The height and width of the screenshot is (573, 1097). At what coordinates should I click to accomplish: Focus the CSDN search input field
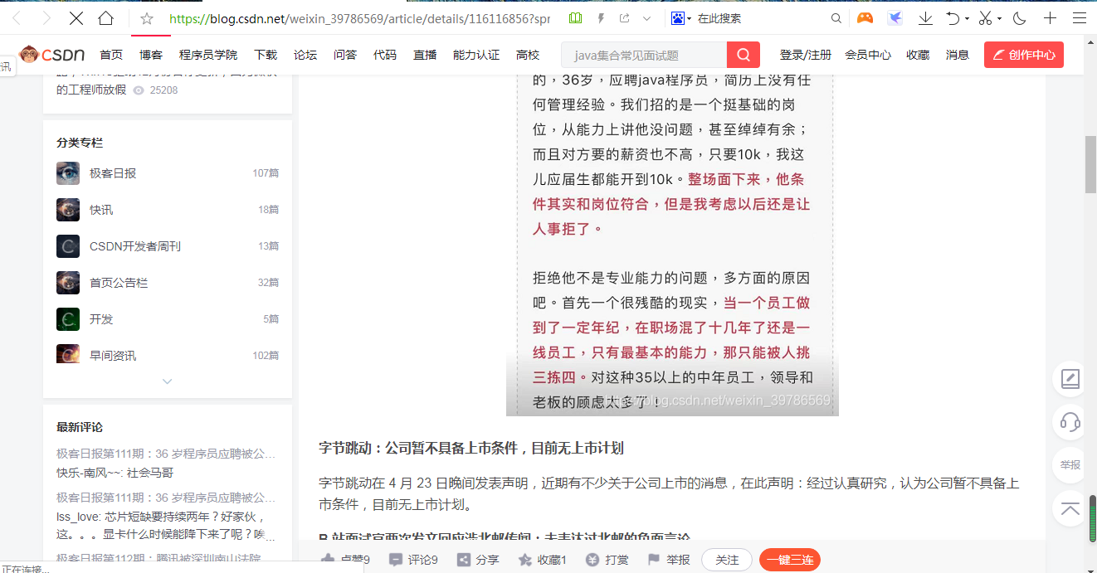644,56
